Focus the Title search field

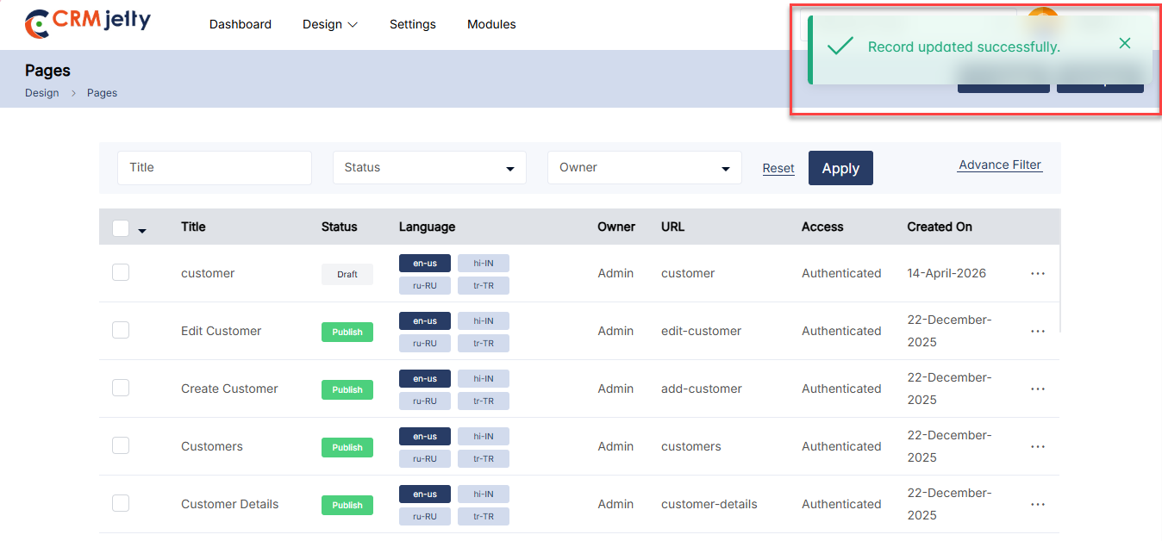pos(214,168)
